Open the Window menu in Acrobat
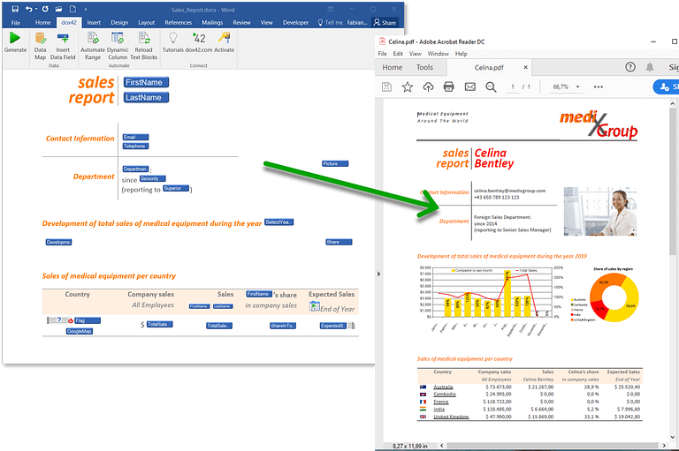The image size is (679, 451). [x=438, y=53]
